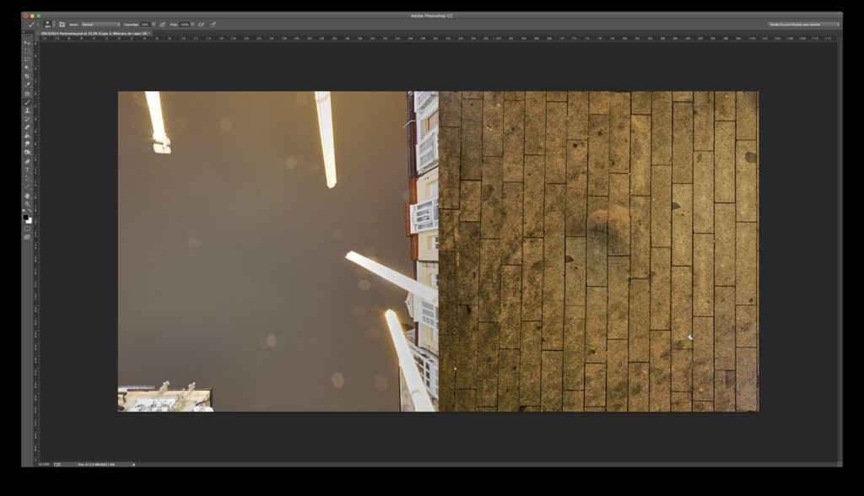Select the Panorama.psd document tab
864x496 pixels.
click(x=94, y=33)
